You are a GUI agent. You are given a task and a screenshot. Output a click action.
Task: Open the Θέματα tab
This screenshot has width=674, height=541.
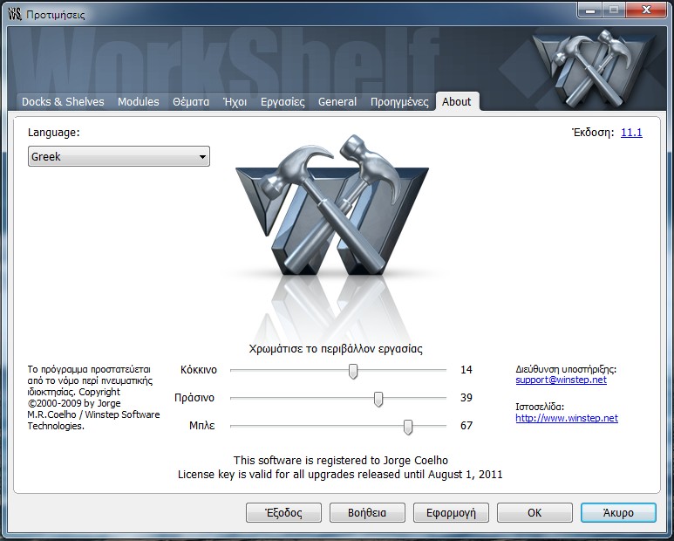pos(191,102)
